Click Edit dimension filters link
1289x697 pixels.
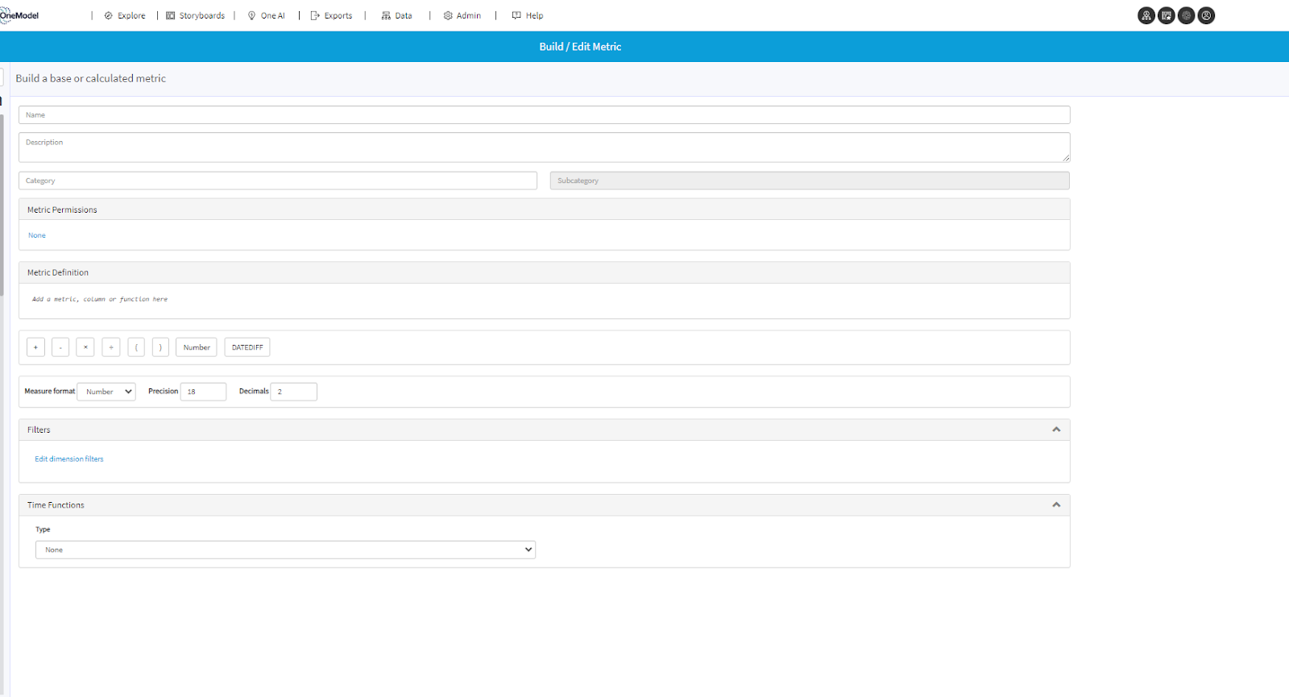tap(69, 459)
